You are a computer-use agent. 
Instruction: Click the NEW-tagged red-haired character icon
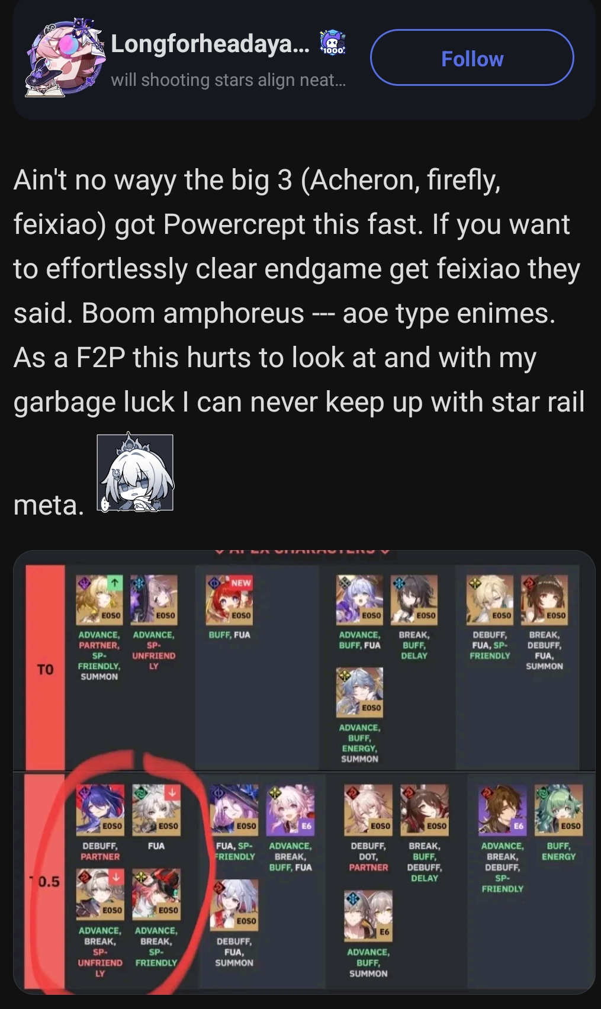coord(230,599)
